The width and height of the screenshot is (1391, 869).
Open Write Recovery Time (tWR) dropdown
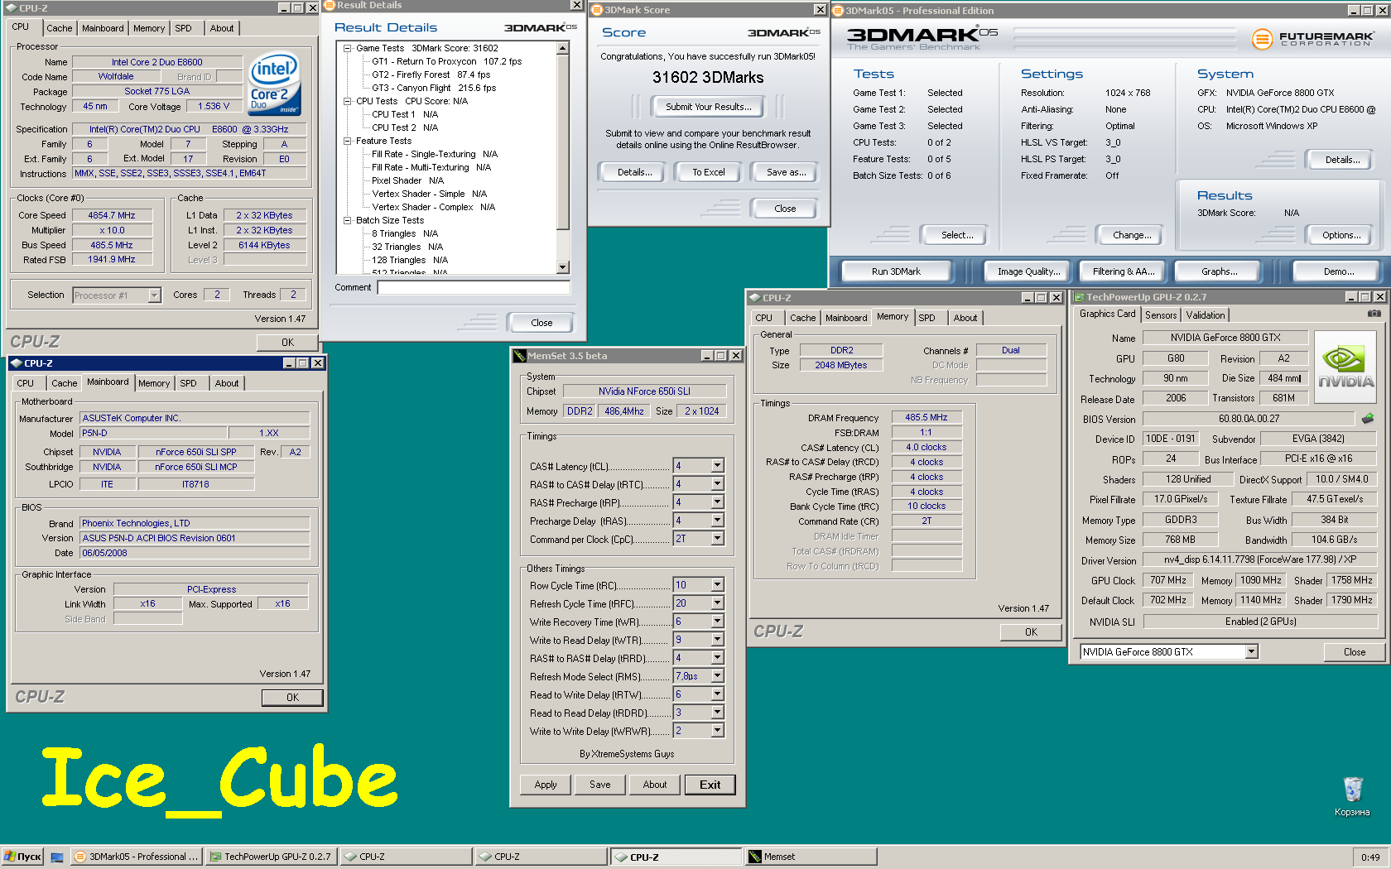click(x=717, y=622)
